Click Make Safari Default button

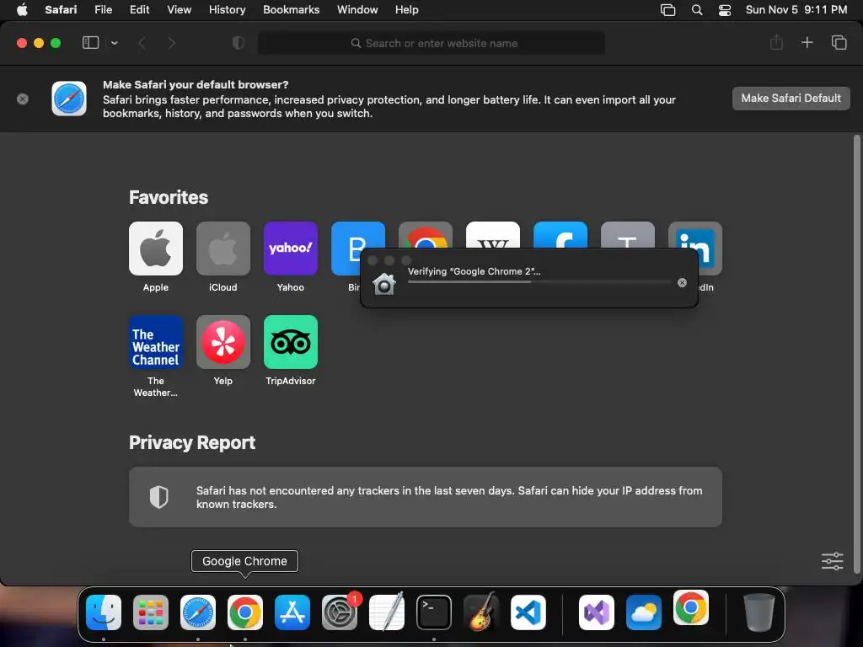791,99
